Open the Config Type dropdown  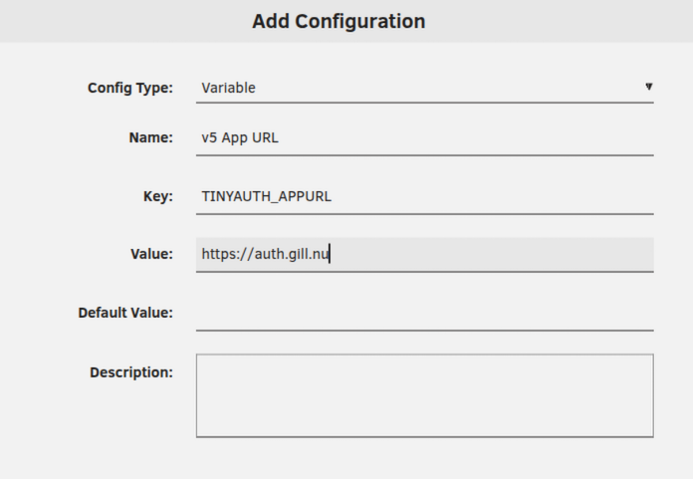(424, 88)
